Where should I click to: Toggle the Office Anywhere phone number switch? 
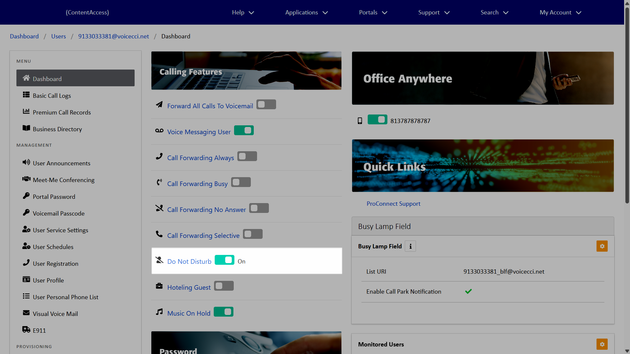(377, 120)
